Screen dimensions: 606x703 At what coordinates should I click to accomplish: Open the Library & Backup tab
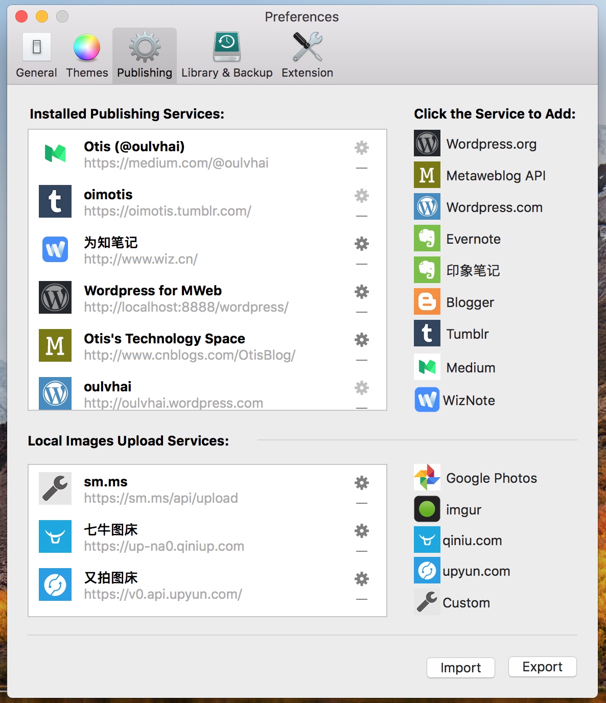point(227,56)
